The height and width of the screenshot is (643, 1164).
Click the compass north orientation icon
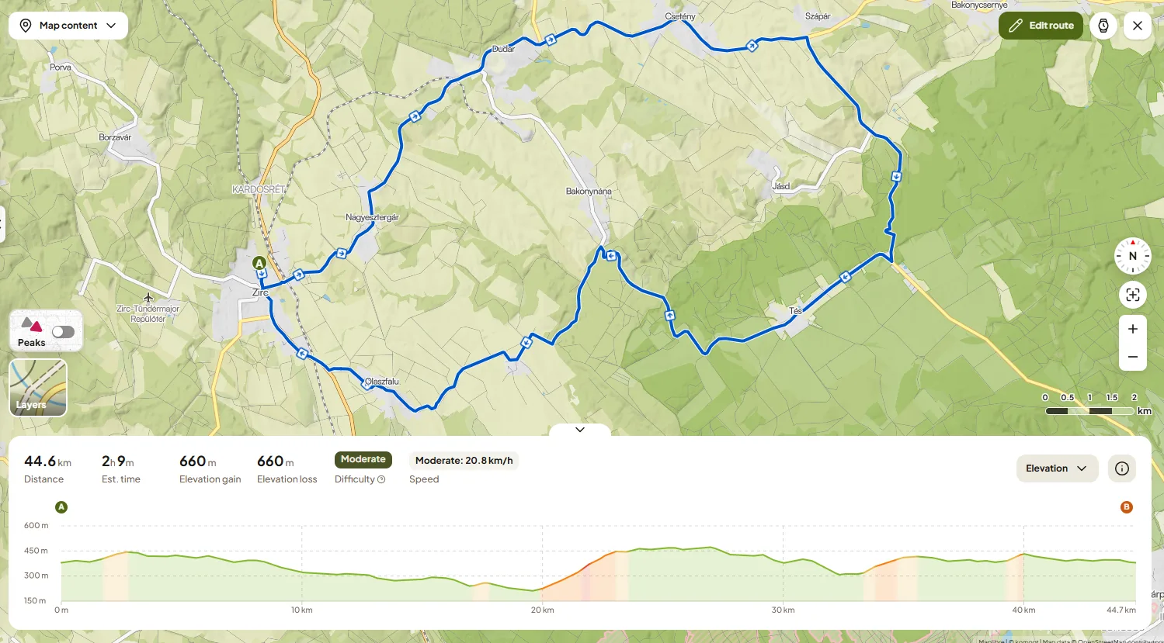(1133, 256)
